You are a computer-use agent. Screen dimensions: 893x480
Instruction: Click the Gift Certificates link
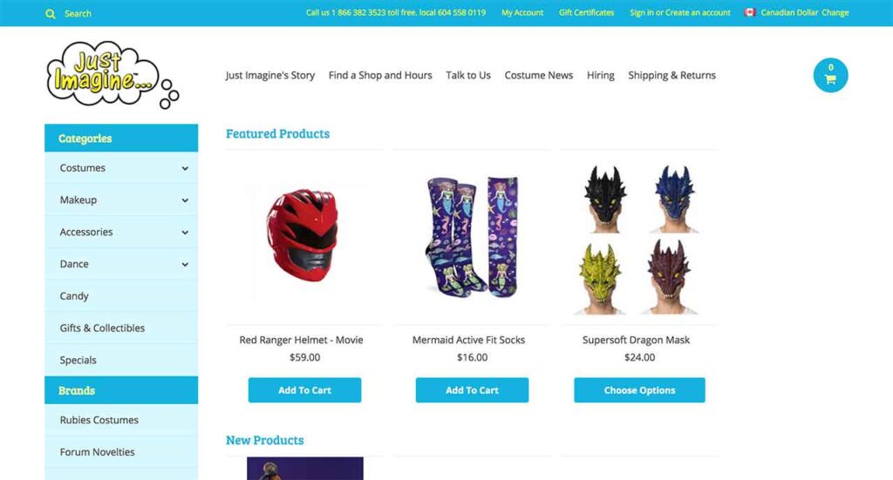tap(587, 12)
